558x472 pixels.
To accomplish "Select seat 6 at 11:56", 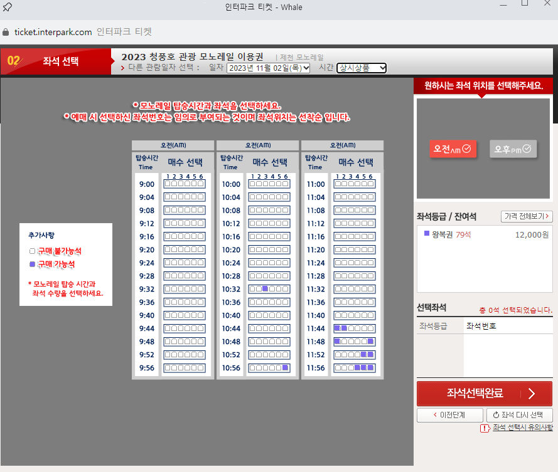I will coord(370,368).
